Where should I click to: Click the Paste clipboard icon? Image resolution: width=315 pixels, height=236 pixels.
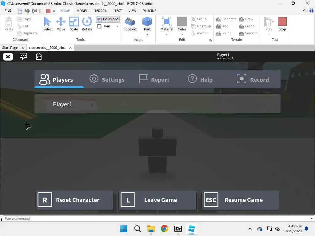click(9, 22)
